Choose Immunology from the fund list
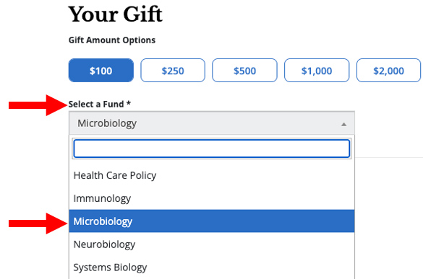The height and width of the screenshot is (279, 423). (x=212, y=198)
